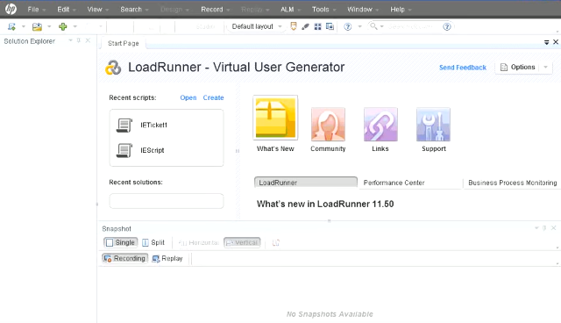Screen dimensions: 561x323
Task: Close the Solution Explorer panel
Action: [88, 40]
